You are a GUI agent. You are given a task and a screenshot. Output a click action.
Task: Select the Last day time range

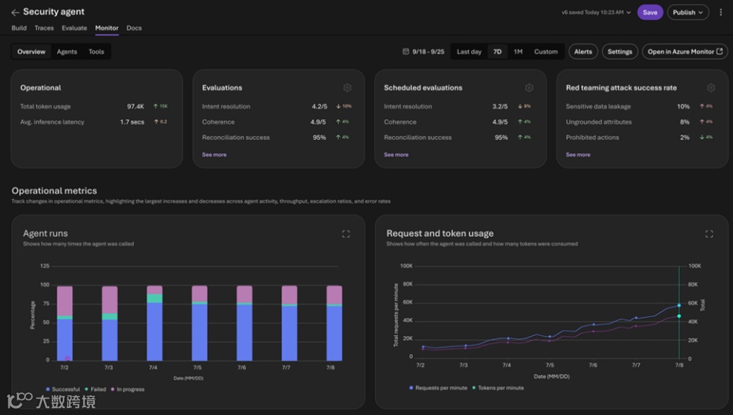pos(469,52)
